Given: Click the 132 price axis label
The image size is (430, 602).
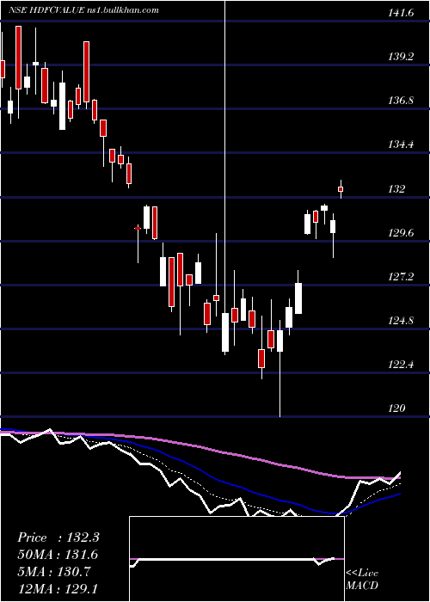Looking at the screenshot, I should [x=396, y=188].
